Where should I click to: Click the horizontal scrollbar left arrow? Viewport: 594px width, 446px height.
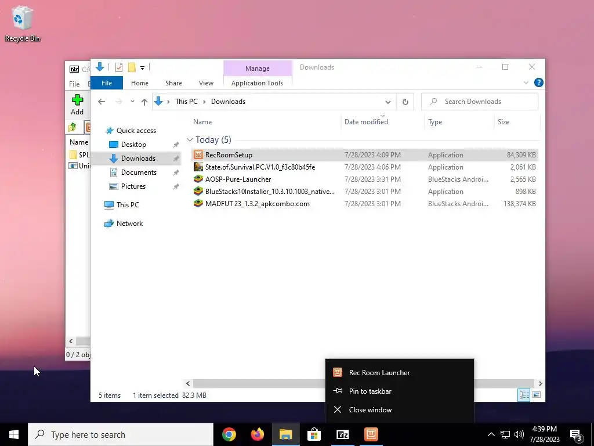(x=188, y=383)
